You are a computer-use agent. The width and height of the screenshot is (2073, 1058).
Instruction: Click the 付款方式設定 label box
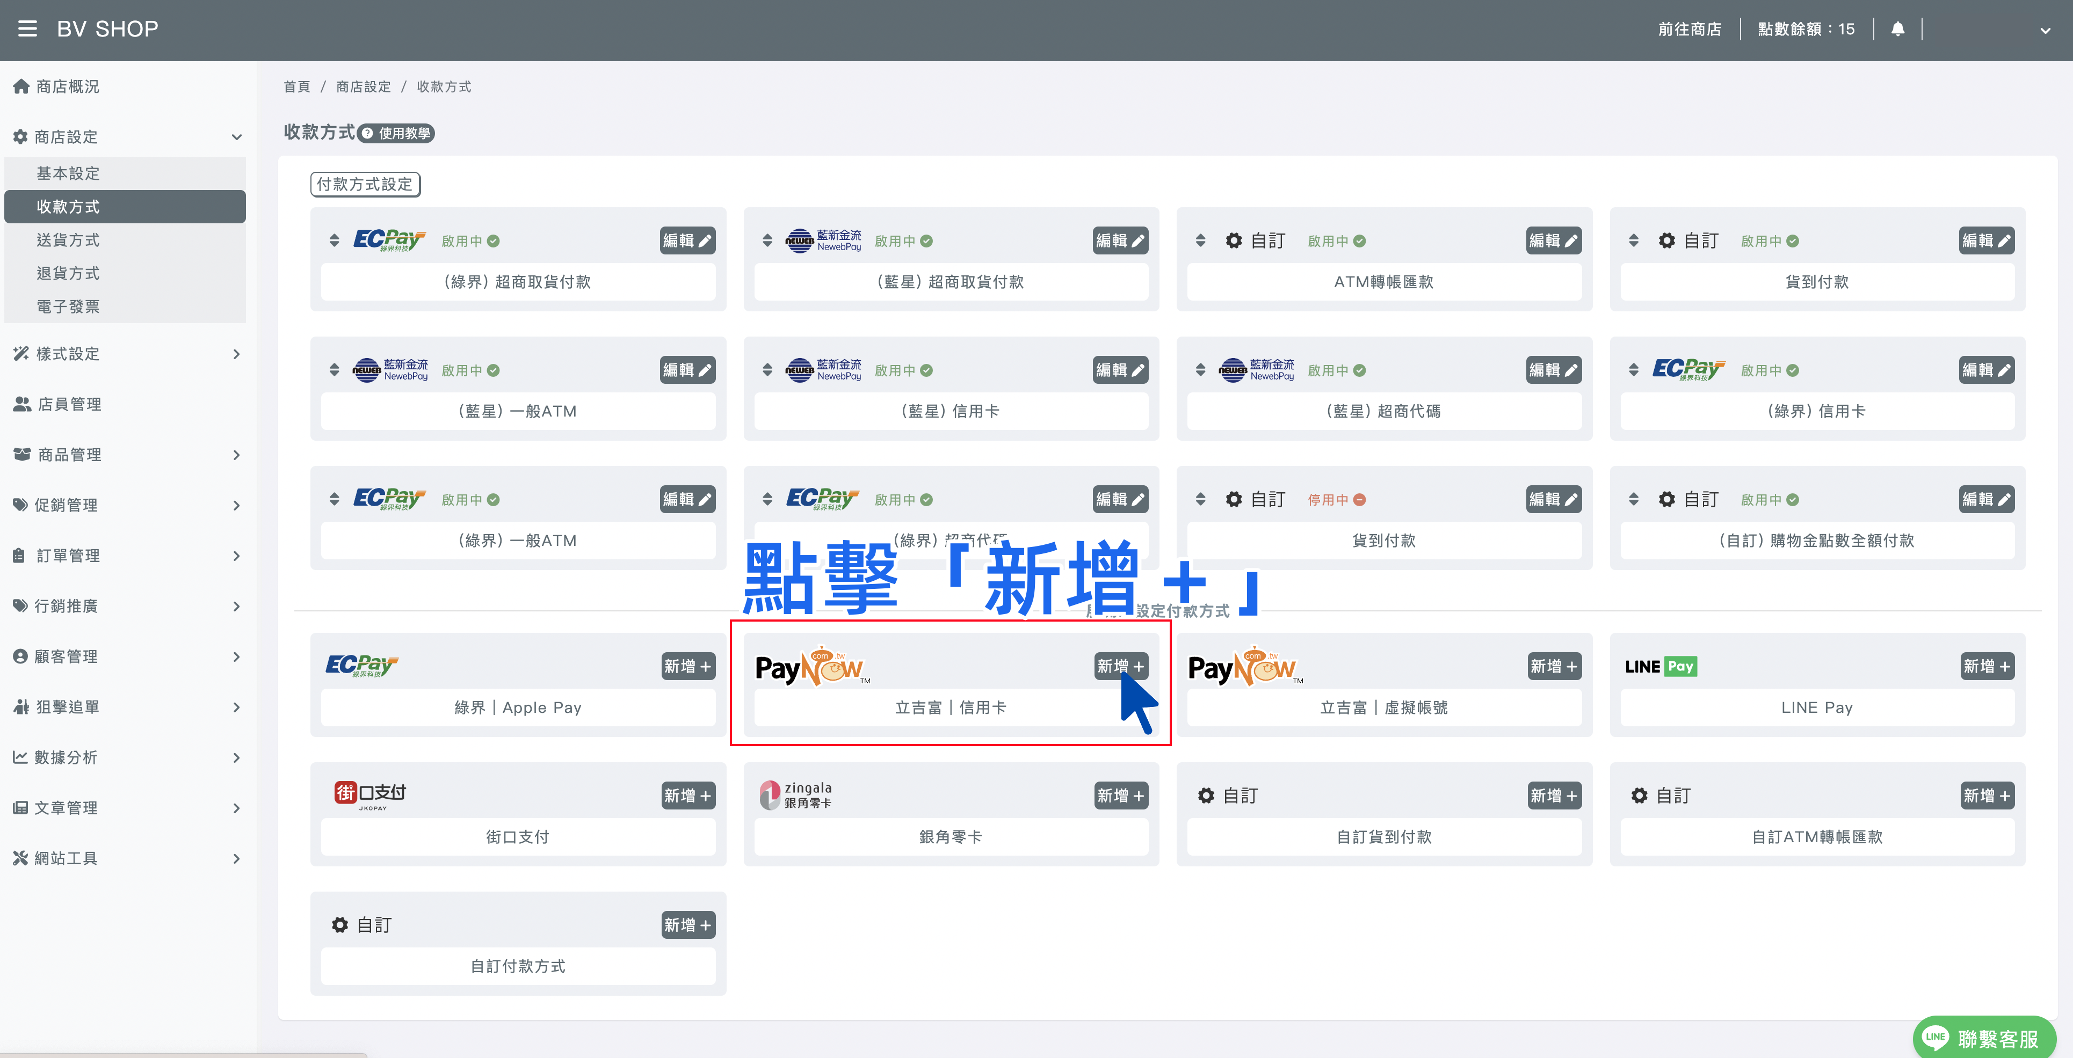pos(365,184)
